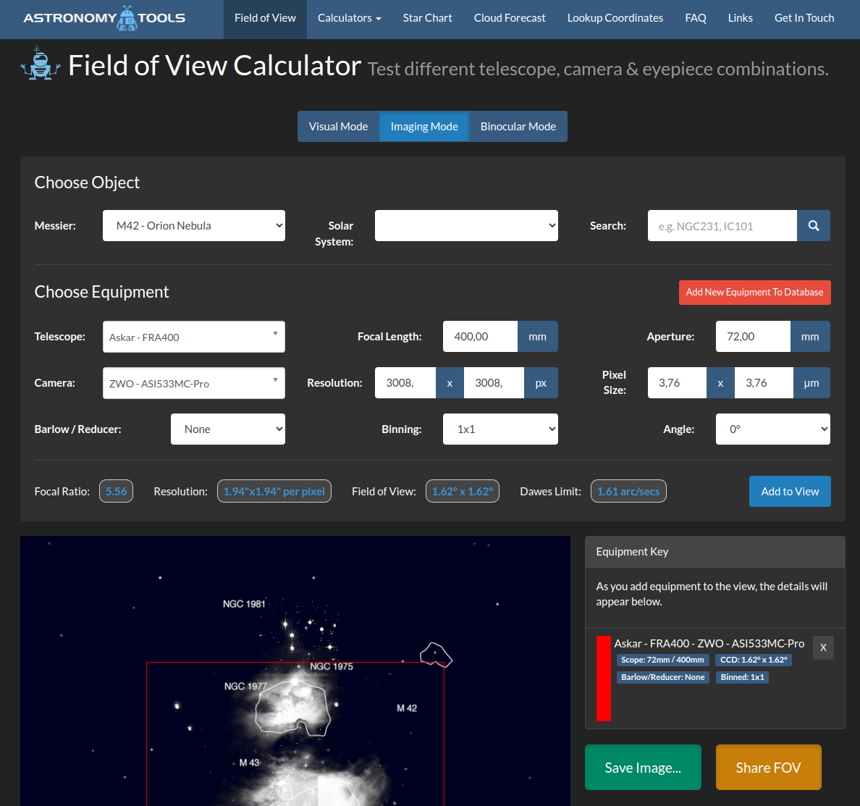Screen dimensions: 860x806
Task: Open the Camera selector ZWO - ASI533MC-Pro
Action: coord(193,383)
